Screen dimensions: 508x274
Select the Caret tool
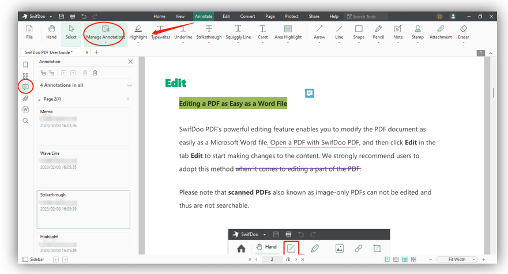262,32
